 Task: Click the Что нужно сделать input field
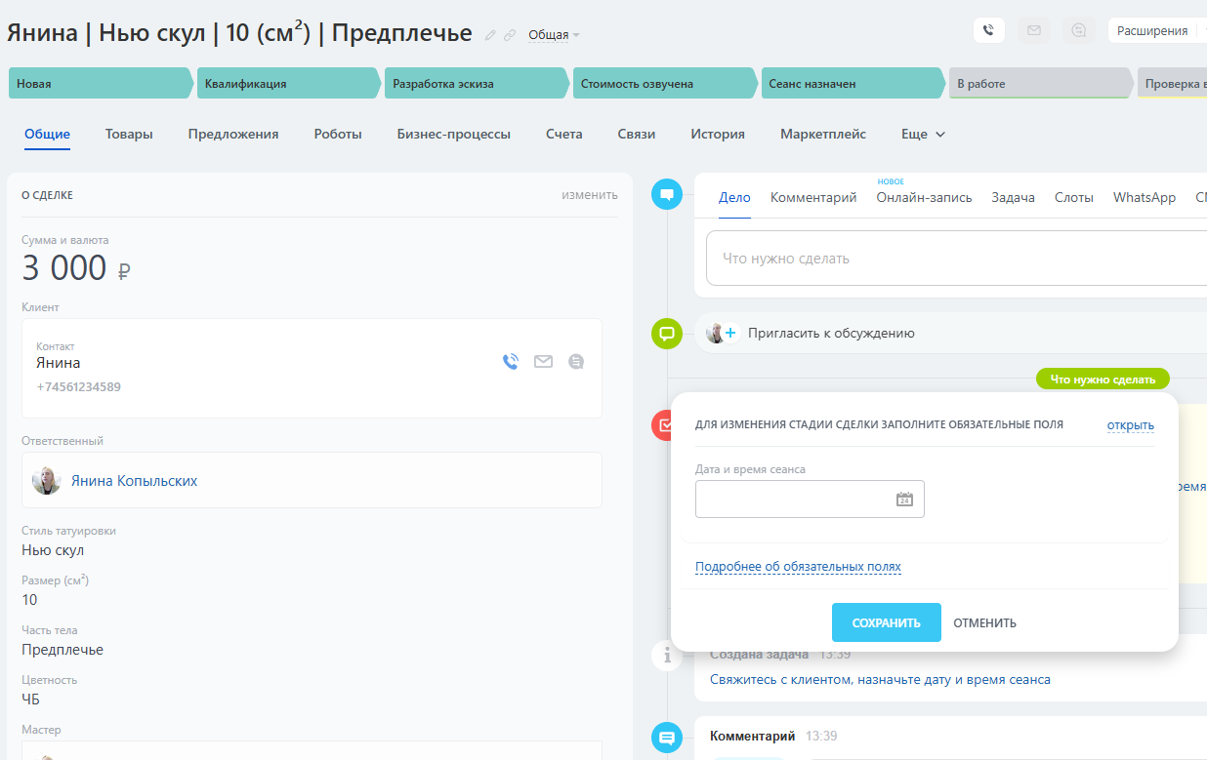pos(957,259)
